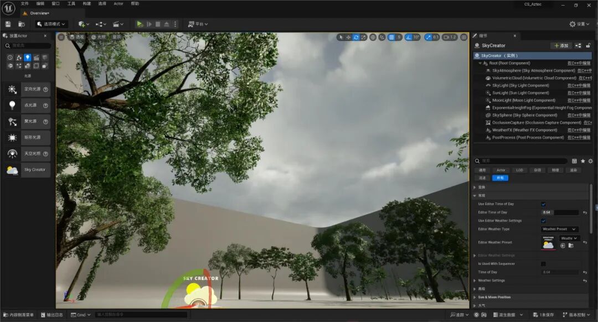Viewport: 598px width, 322px height.
Task: Click the Details settings gear icon
Action: [590, 161]
